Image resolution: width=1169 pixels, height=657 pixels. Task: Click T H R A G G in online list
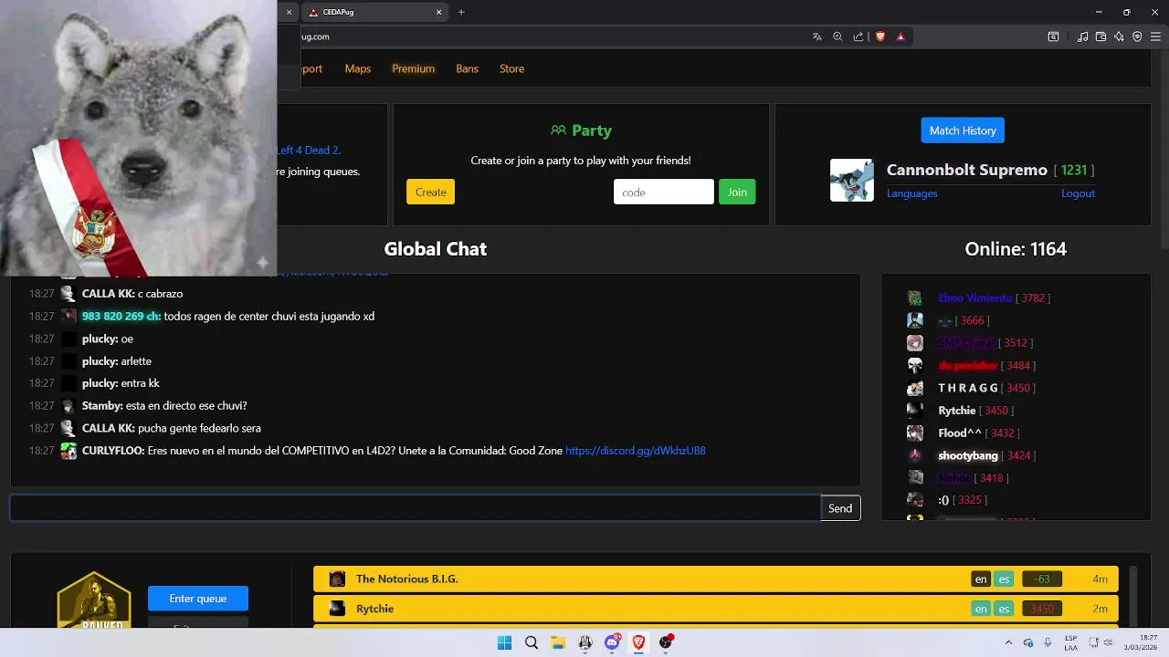(968, 388)
